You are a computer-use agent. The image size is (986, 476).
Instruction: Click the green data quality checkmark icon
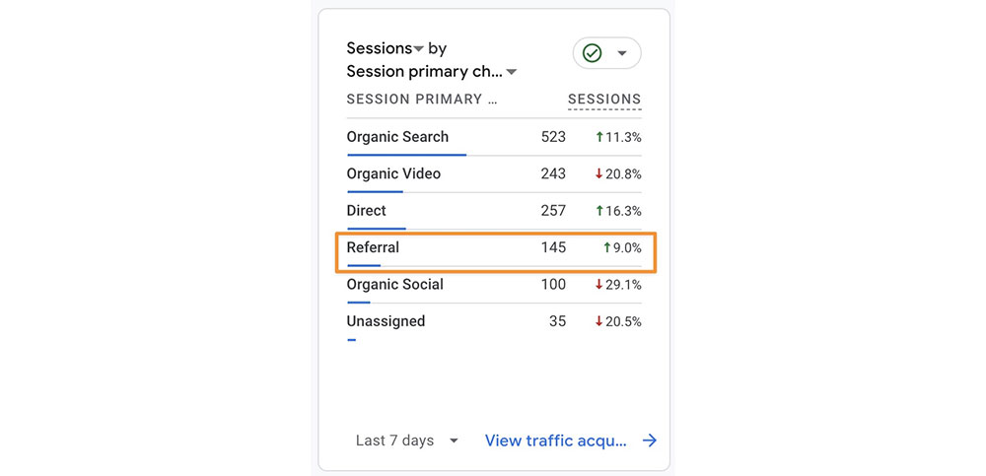click(592, 53)
